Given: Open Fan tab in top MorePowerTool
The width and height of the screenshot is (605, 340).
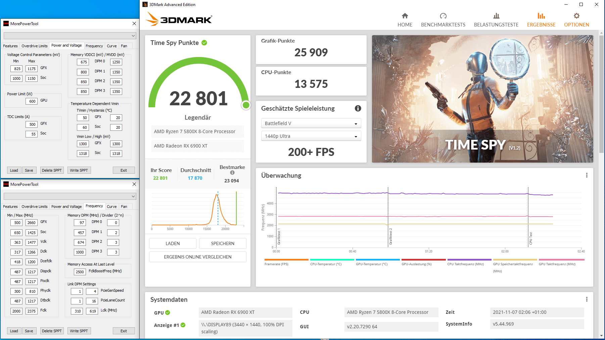Looking at the screenshot, I should (x=124, y=46).
